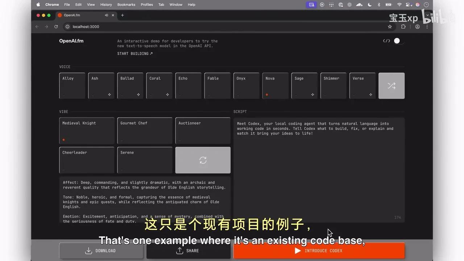Toggle the code view switch
Viewport: 464px width, 261px height.
[x=399, y=41]
